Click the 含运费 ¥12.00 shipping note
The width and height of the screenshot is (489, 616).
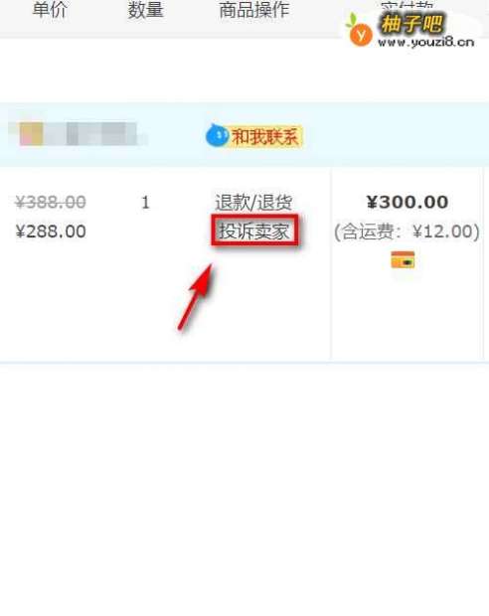coord(407,231)
